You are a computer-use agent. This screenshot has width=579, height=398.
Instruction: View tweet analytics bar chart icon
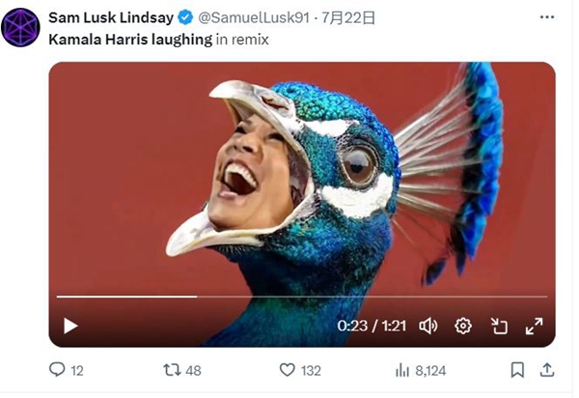(402, 370)
